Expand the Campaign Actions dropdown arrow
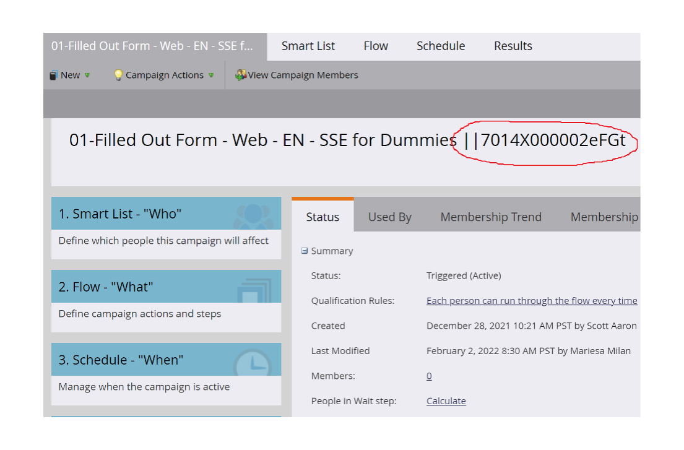684x450 pixels. pyautogui.click(x=211, y=76)
